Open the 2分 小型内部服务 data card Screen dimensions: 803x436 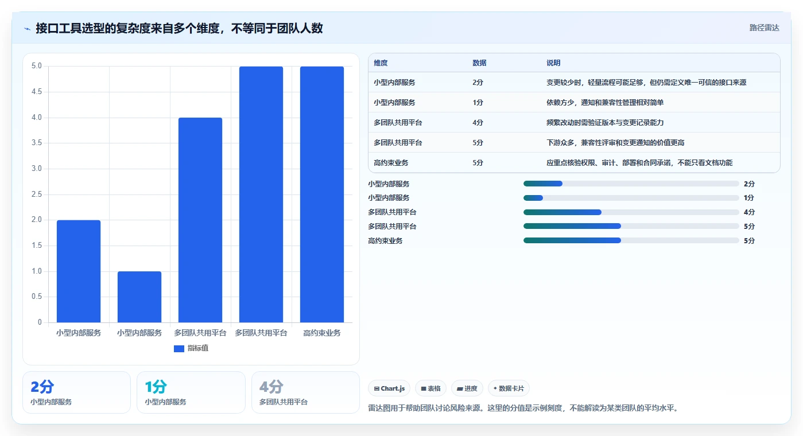tap(76, 392)
